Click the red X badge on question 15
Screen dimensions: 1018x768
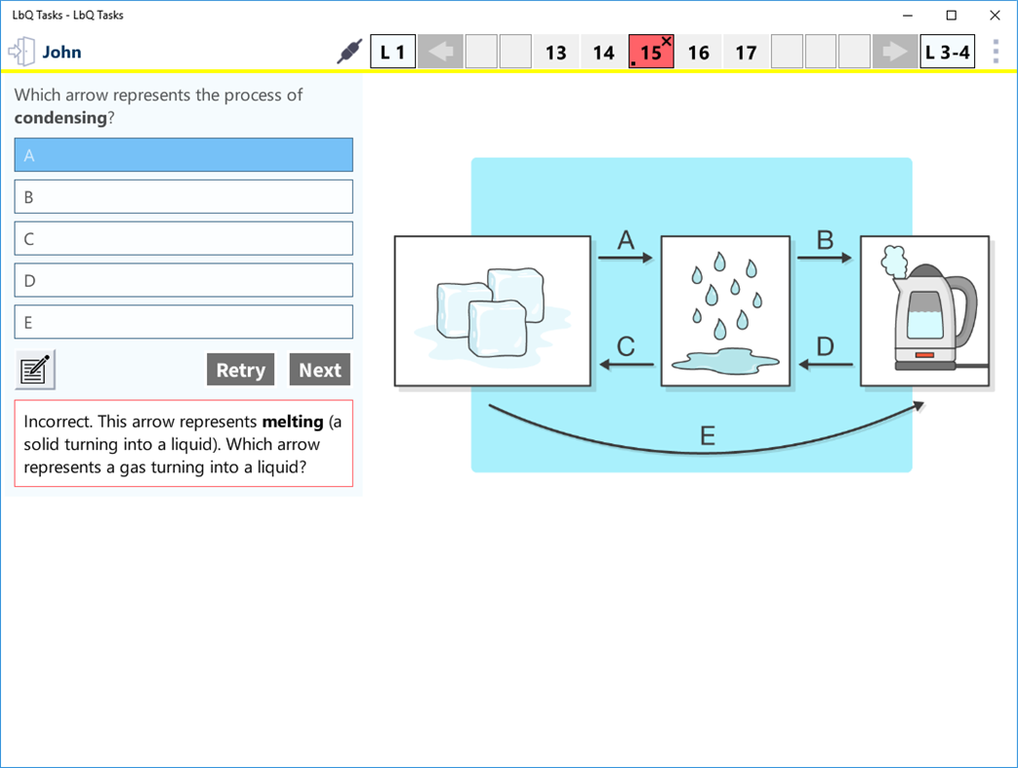click(x=667, y=42)
